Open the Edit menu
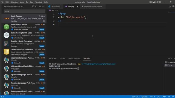The height and width of the screenshot is (98, 175). 7,2
